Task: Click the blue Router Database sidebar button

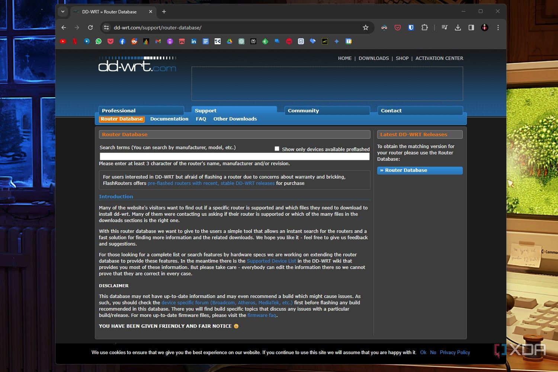Action: [420, 170]
